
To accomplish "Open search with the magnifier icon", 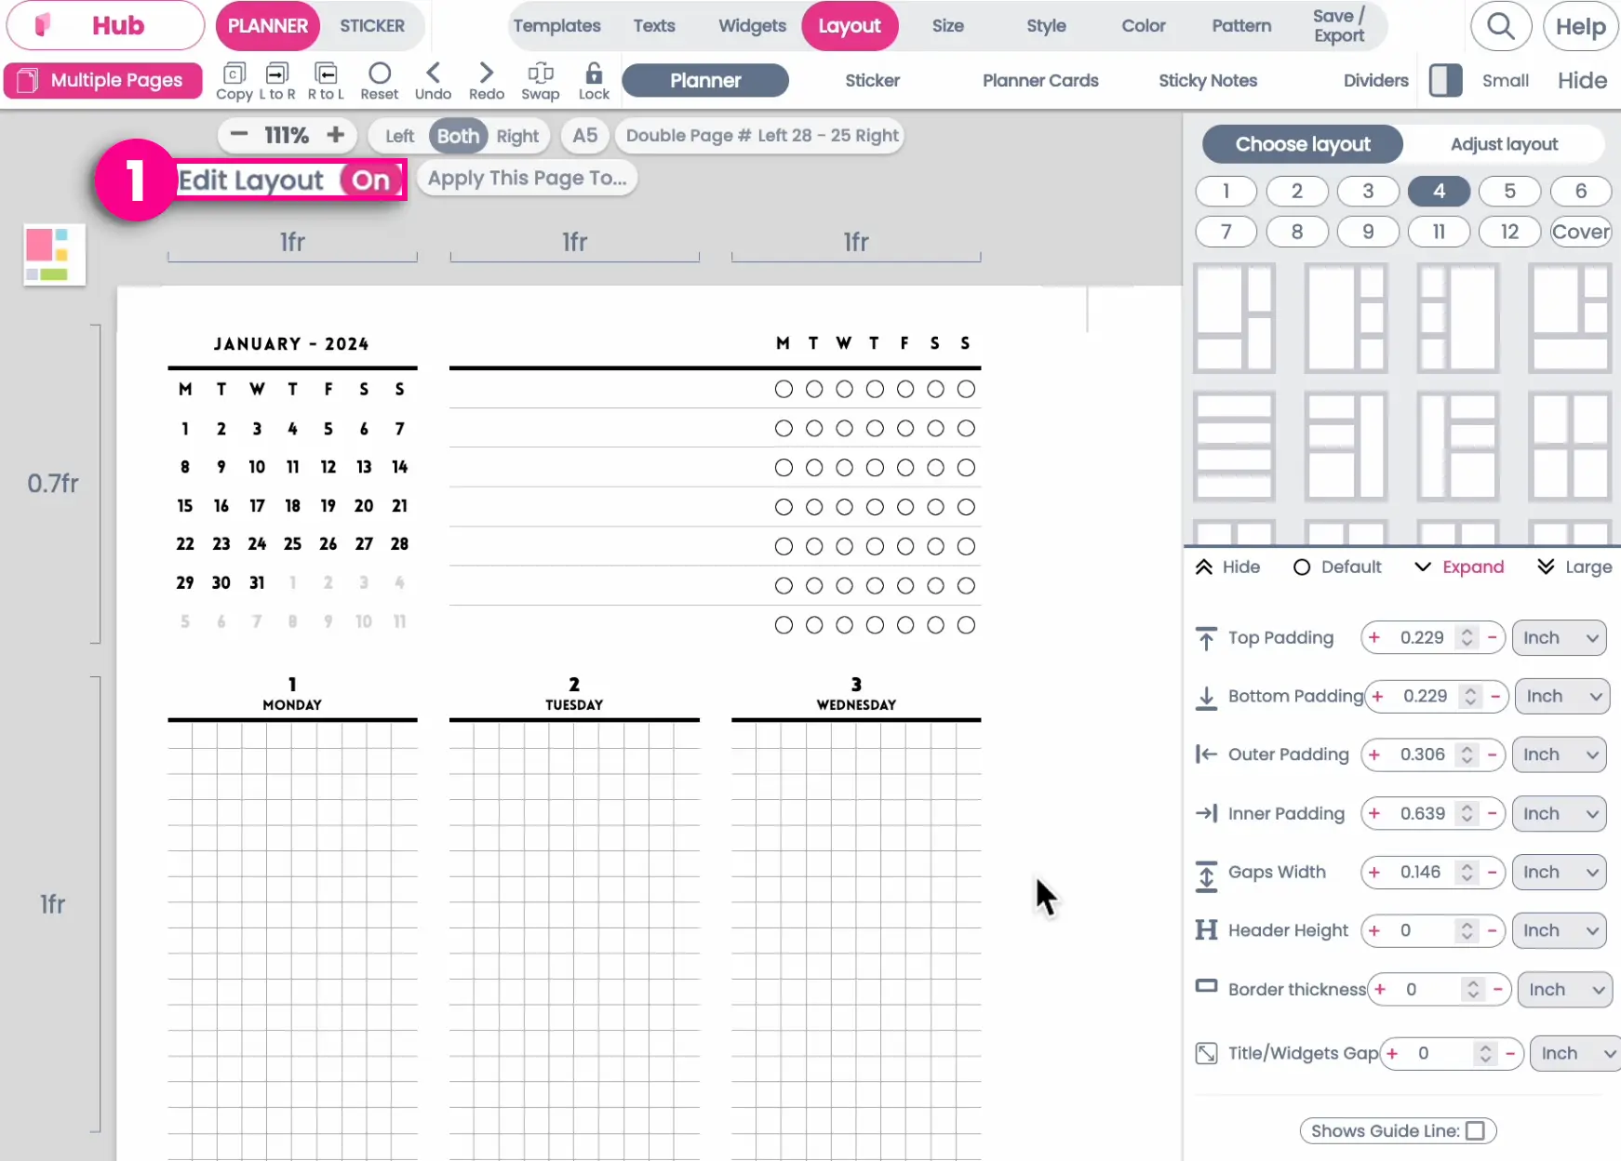I will pyautogui.click(x=1500, y=26).
